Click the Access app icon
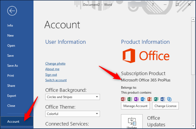196x129 pixels. (x=123, y=99)
